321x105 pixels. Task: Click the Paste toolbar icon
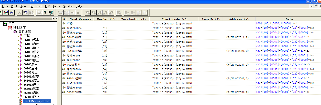tap(31, 12)
